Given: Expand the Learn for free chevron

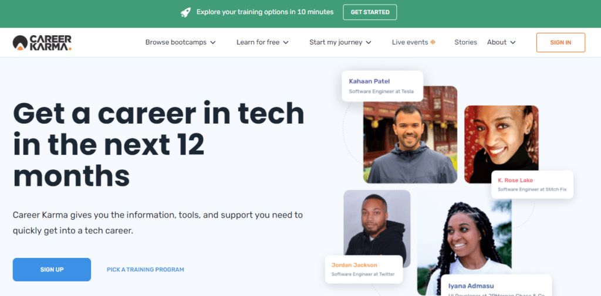Looking at the screenshot, I should tap(286, 43).
